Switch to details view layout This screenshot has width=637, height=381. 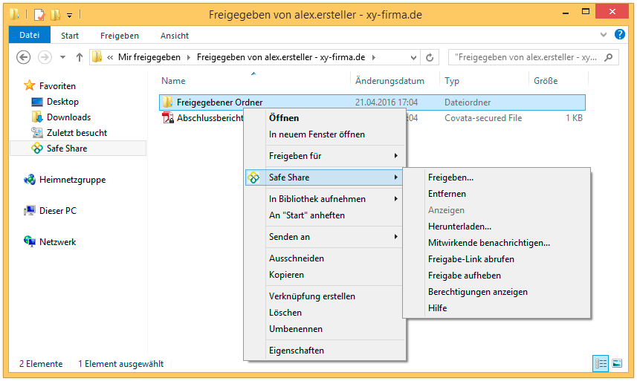pyautogui.click(x=601, y=364)
